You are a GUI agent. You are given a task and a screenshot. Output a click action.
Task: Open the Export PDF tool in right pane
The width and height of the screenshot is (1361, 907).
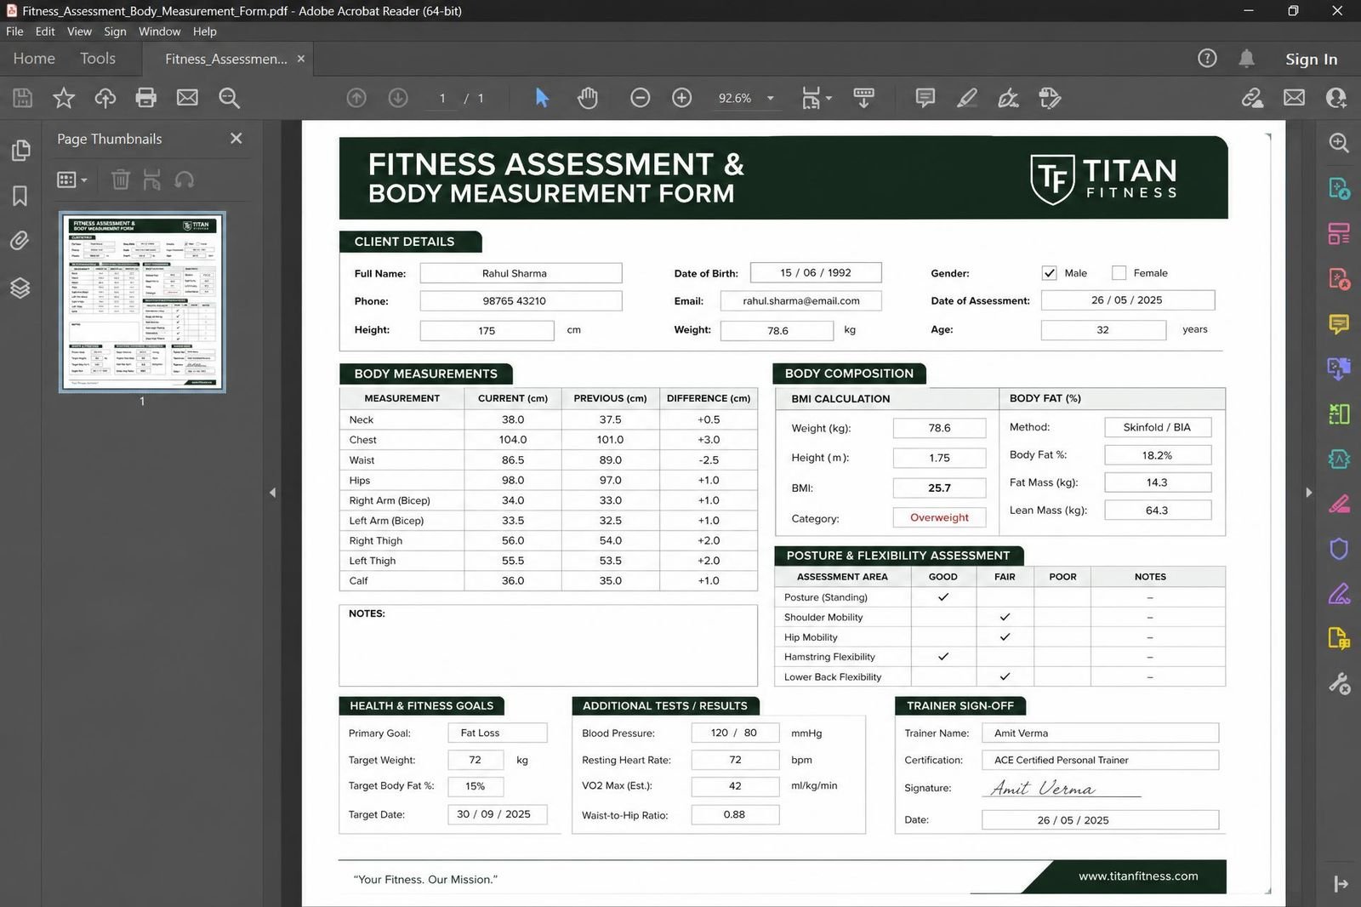(x=1339, y=188)
